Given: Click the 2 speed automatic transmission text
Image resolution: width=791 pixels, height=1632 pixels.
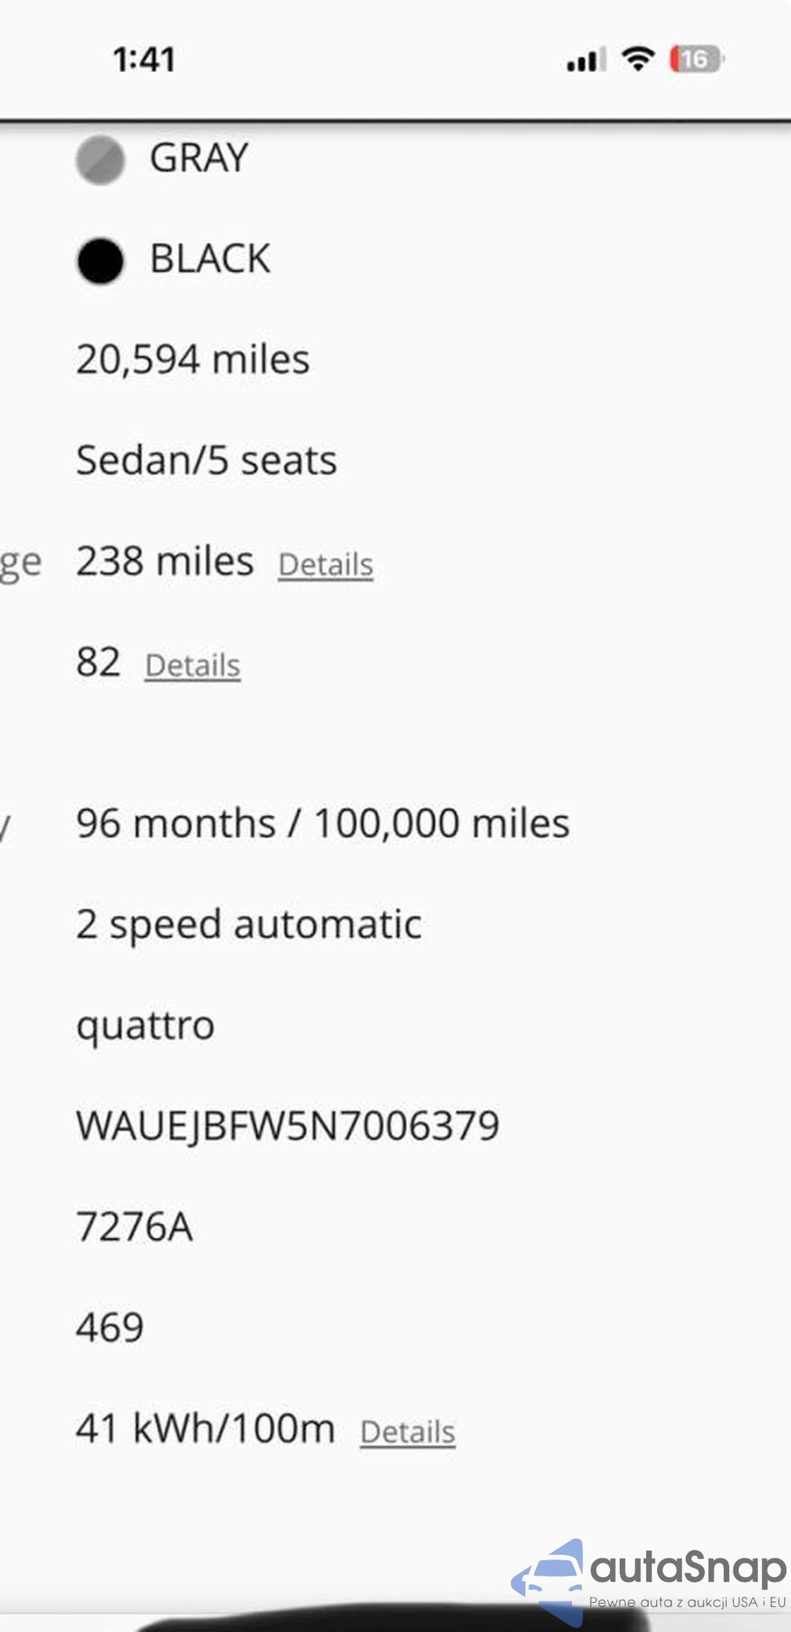Looking at the screenshot, I should point(249,924).
